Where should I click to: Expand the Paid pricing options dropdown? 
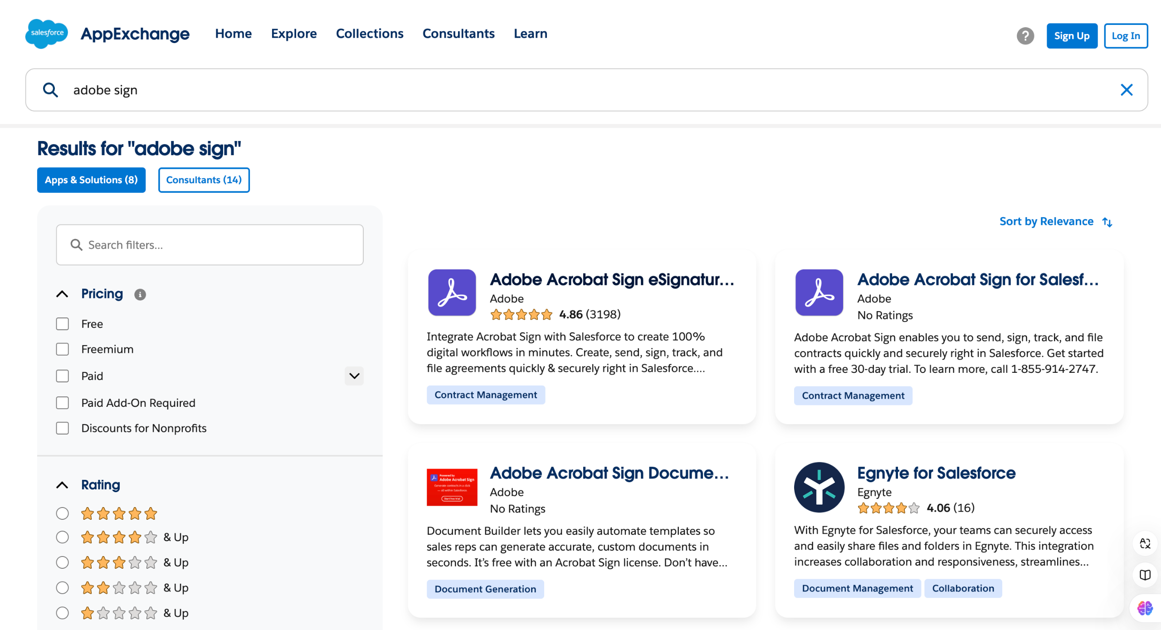(x=354, y=376)
